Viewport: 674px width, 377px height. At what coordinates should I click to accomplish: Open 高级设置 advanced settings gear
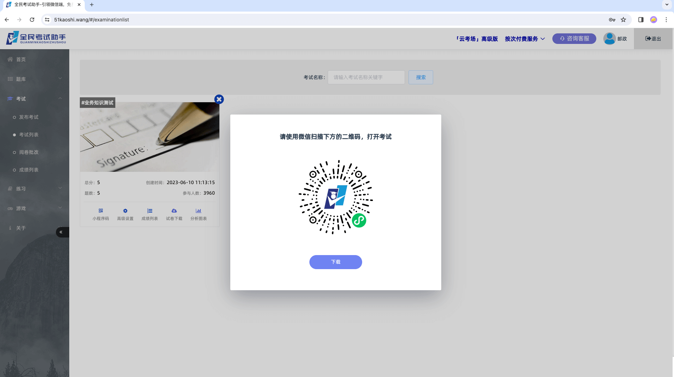click(x=125, y=211)
